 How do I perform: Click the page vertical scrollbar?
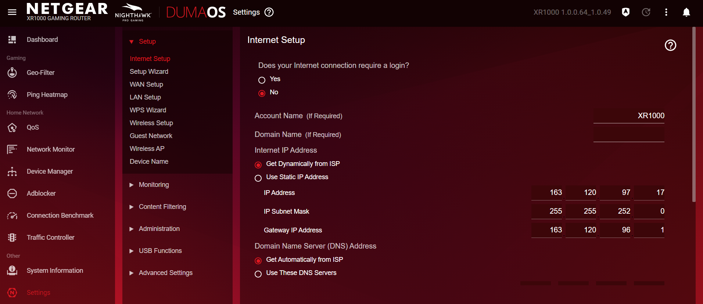(693, 114)
